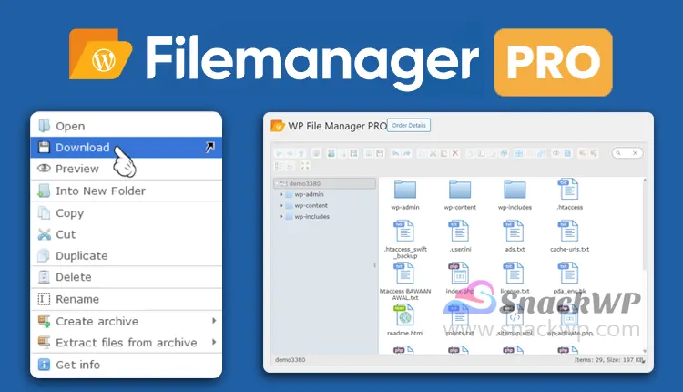
Task: Choose Get info in the context menu
Action: [x=126, y=365]
